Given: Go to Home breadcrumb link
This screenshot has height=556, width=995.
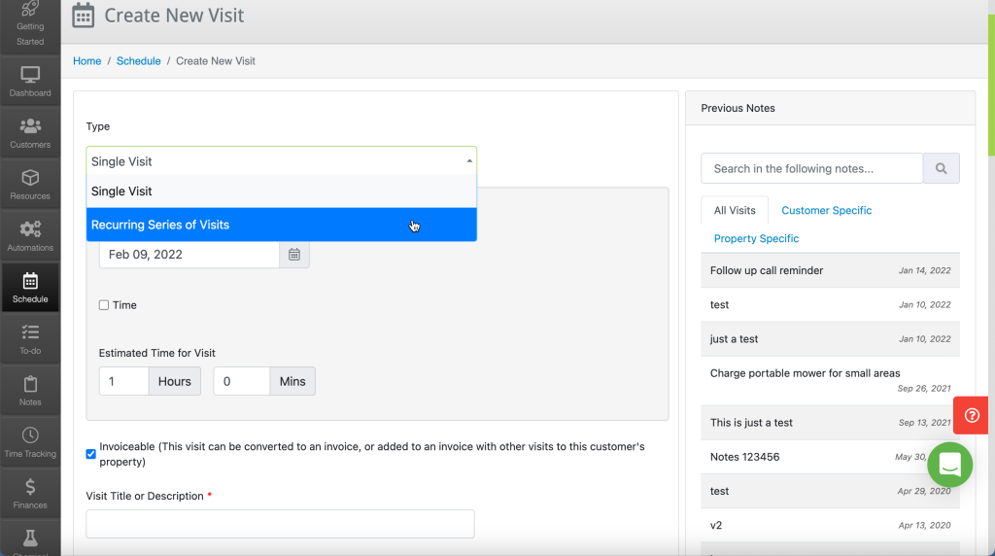Looking at the screenshot, I should click(86, 61).
